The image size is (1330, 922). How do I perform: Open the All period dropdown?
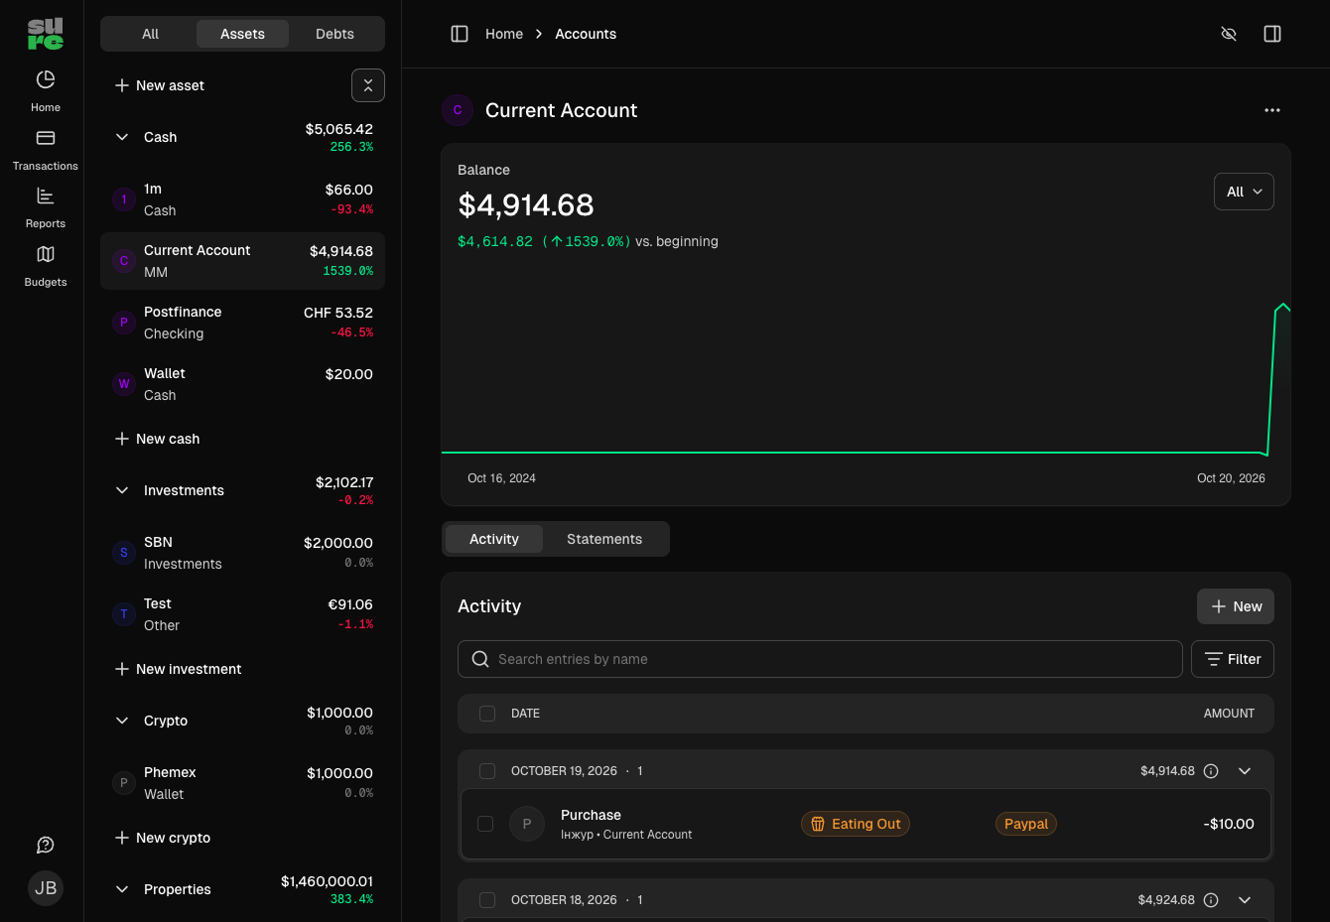coord(1244,192)
